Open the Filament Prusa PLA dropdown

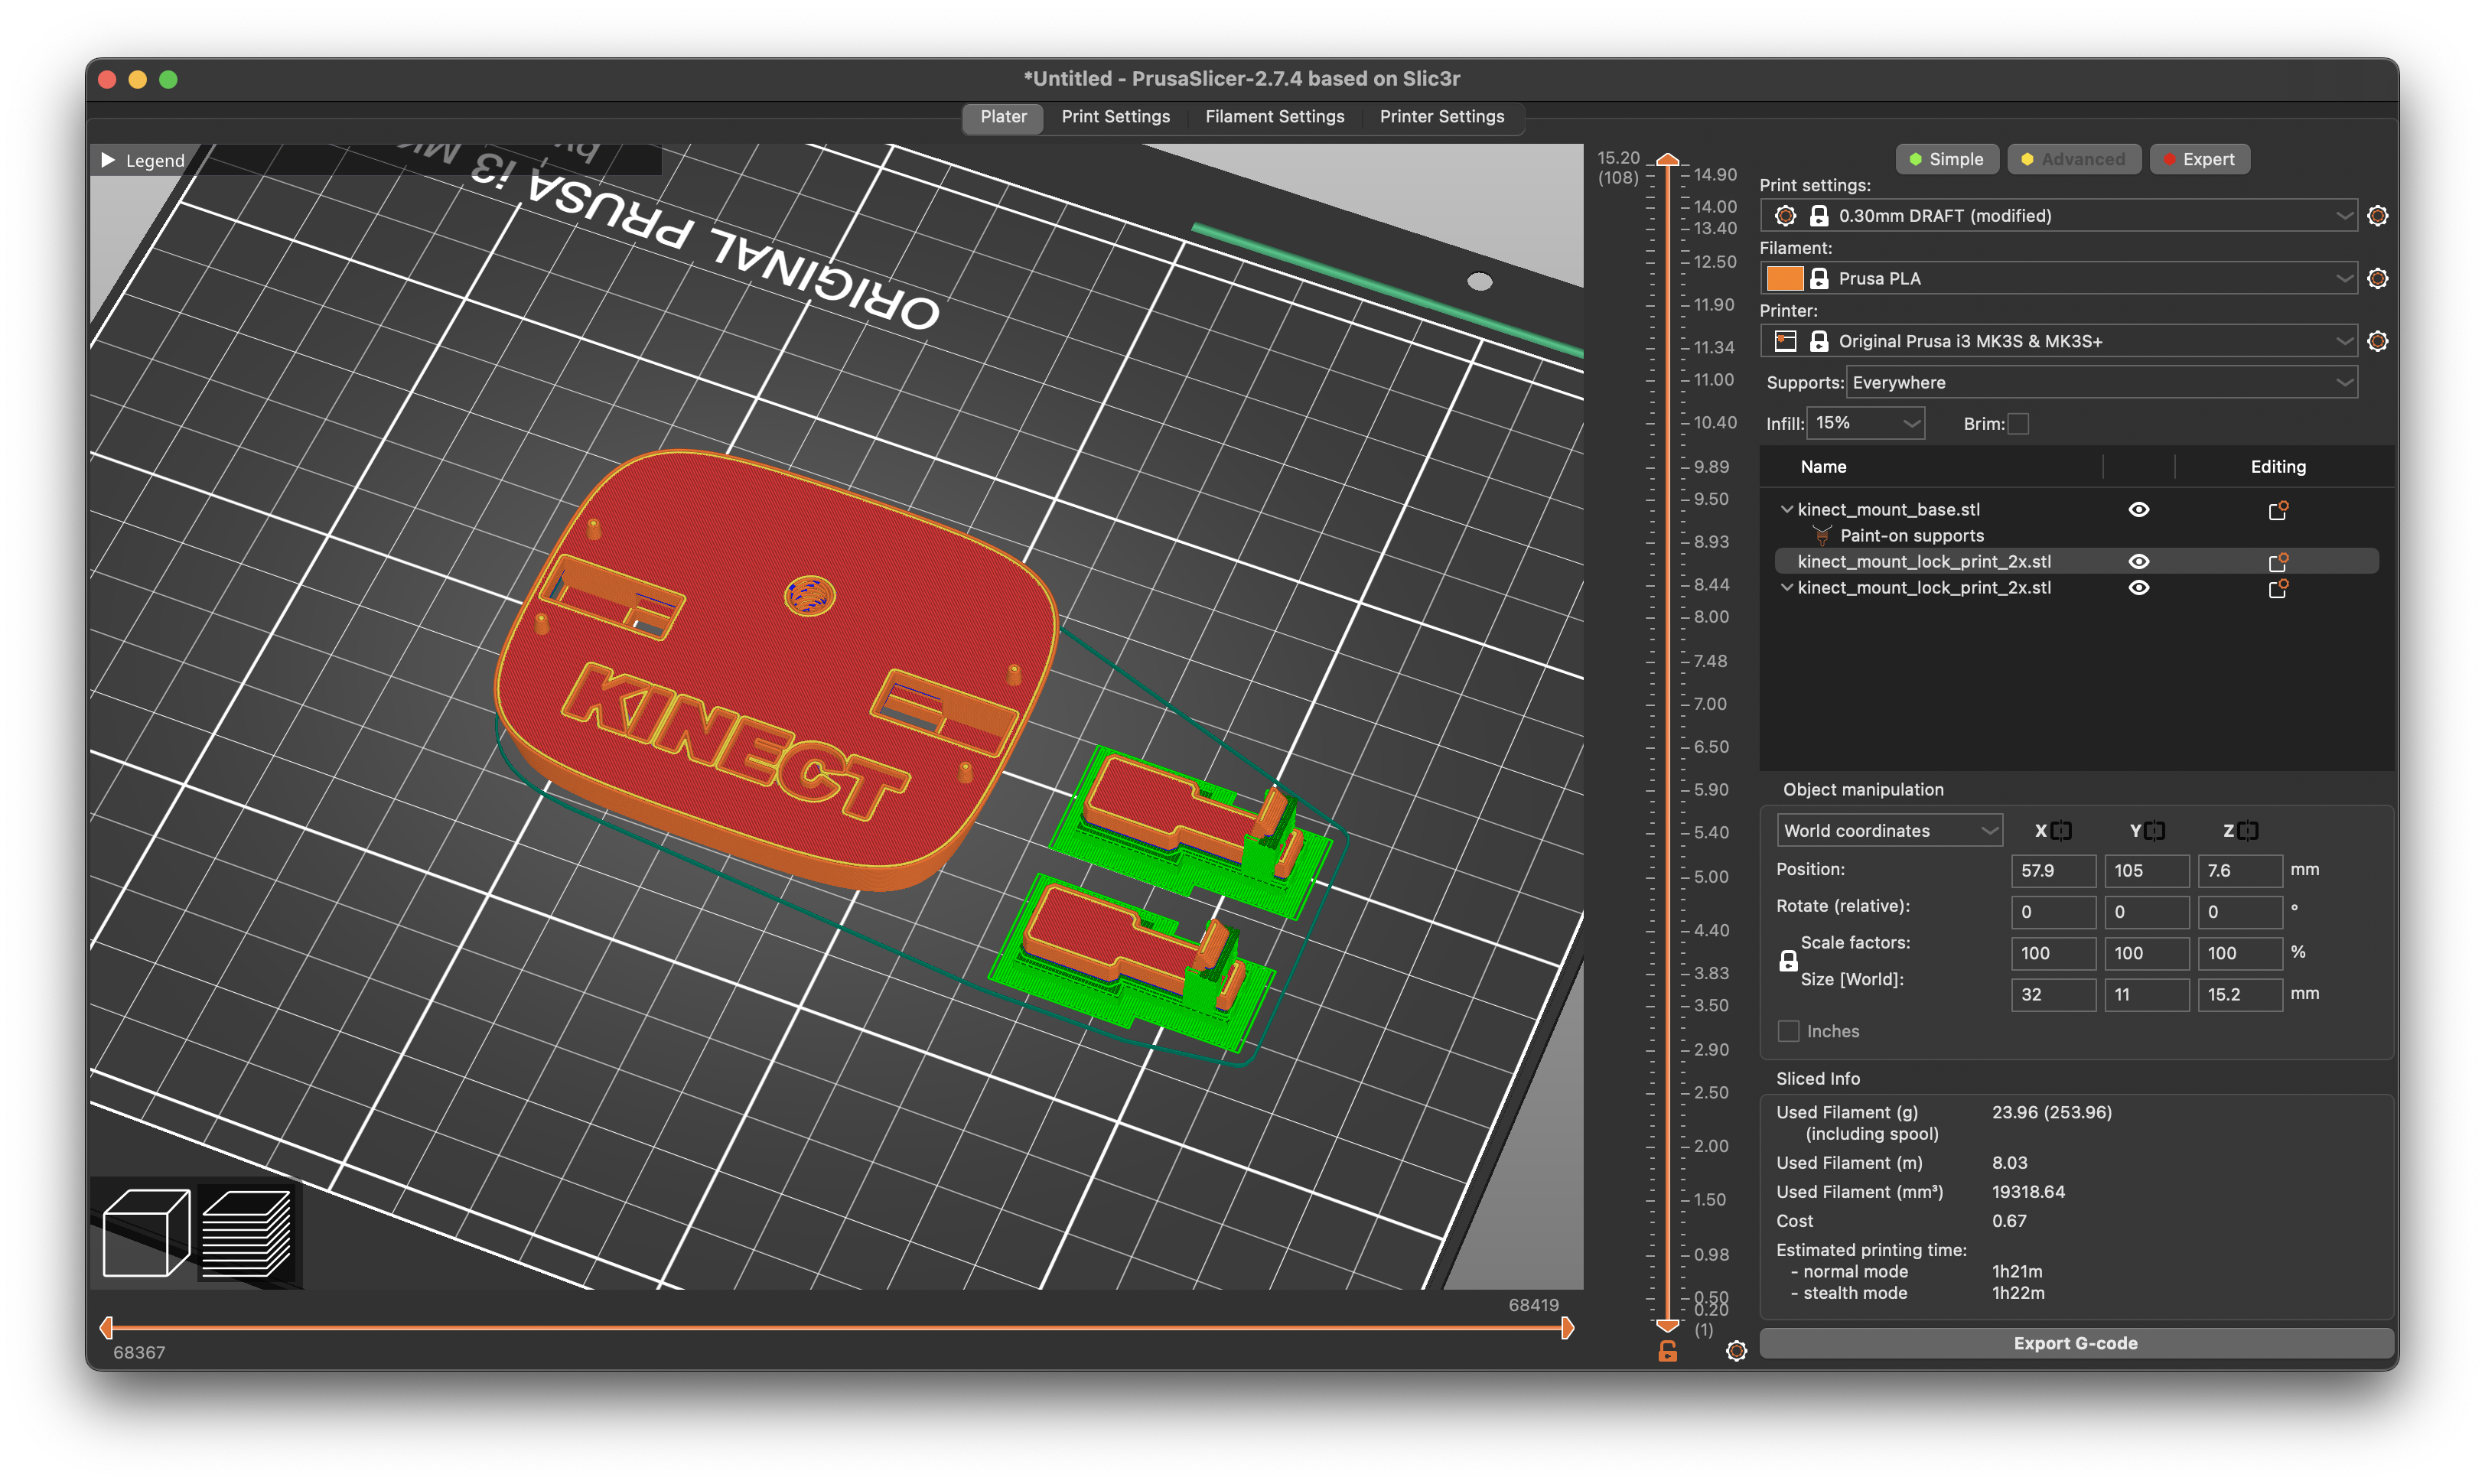2058,279
